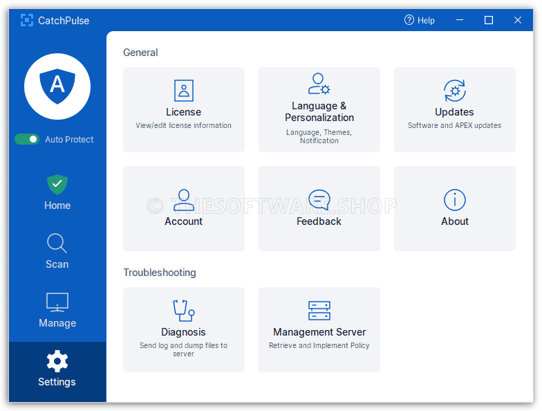Click "Software and APEX updates" text
Image resolution: width=542 pixels, height=411 pixels.
[455, 125]
